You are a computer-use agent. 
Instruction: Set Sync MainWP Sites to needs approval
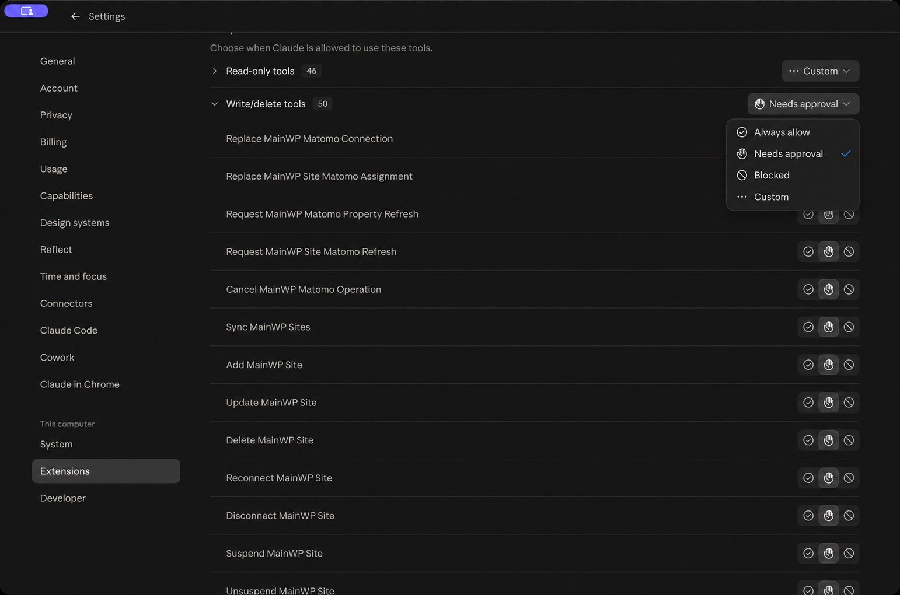(x=828, y=327)
